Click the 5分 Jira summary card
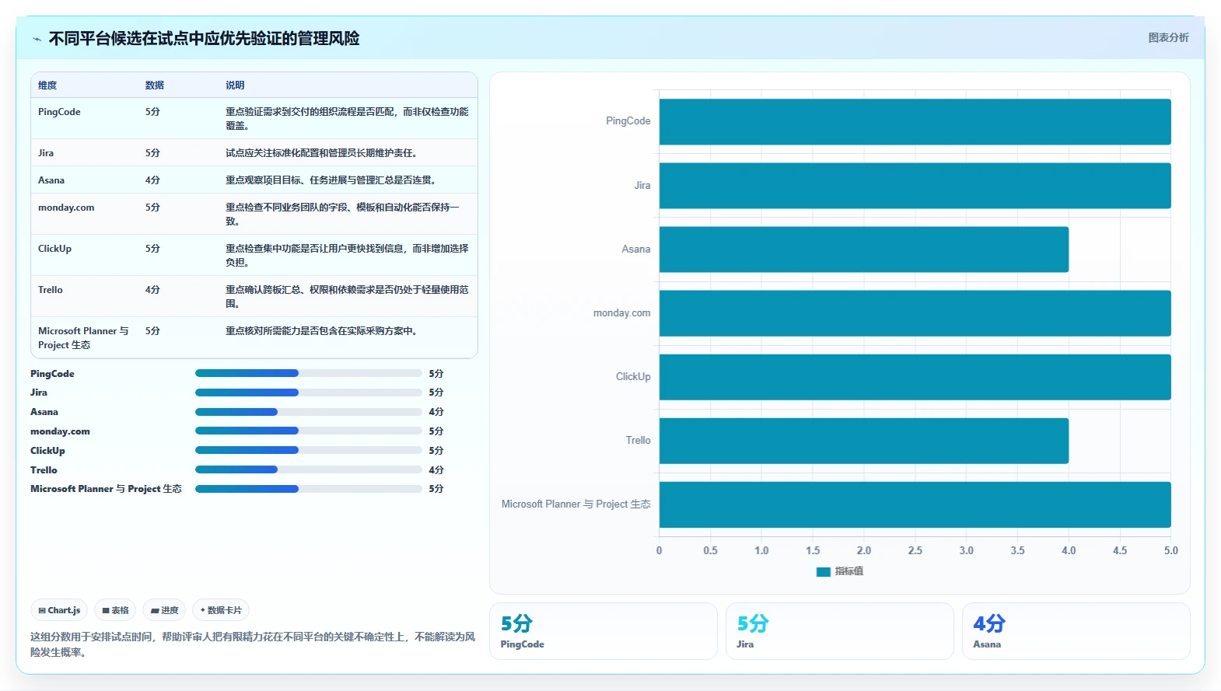1221x691 pixels. [840, 631]
